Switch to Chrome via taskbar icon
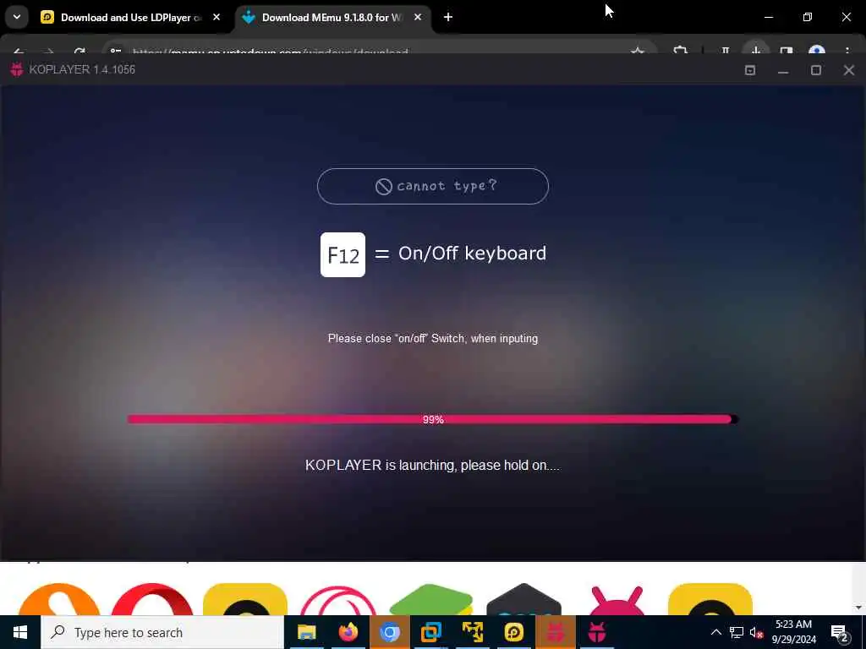This screenshot has width=866, height=649. point(389,632)
